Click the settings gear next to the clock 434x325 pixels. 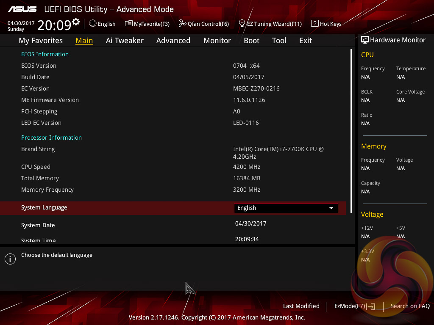click(76, 22)
